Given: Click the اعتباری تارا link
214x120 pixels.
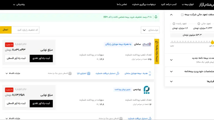Looking at the screenshot, I should point(82,74).
